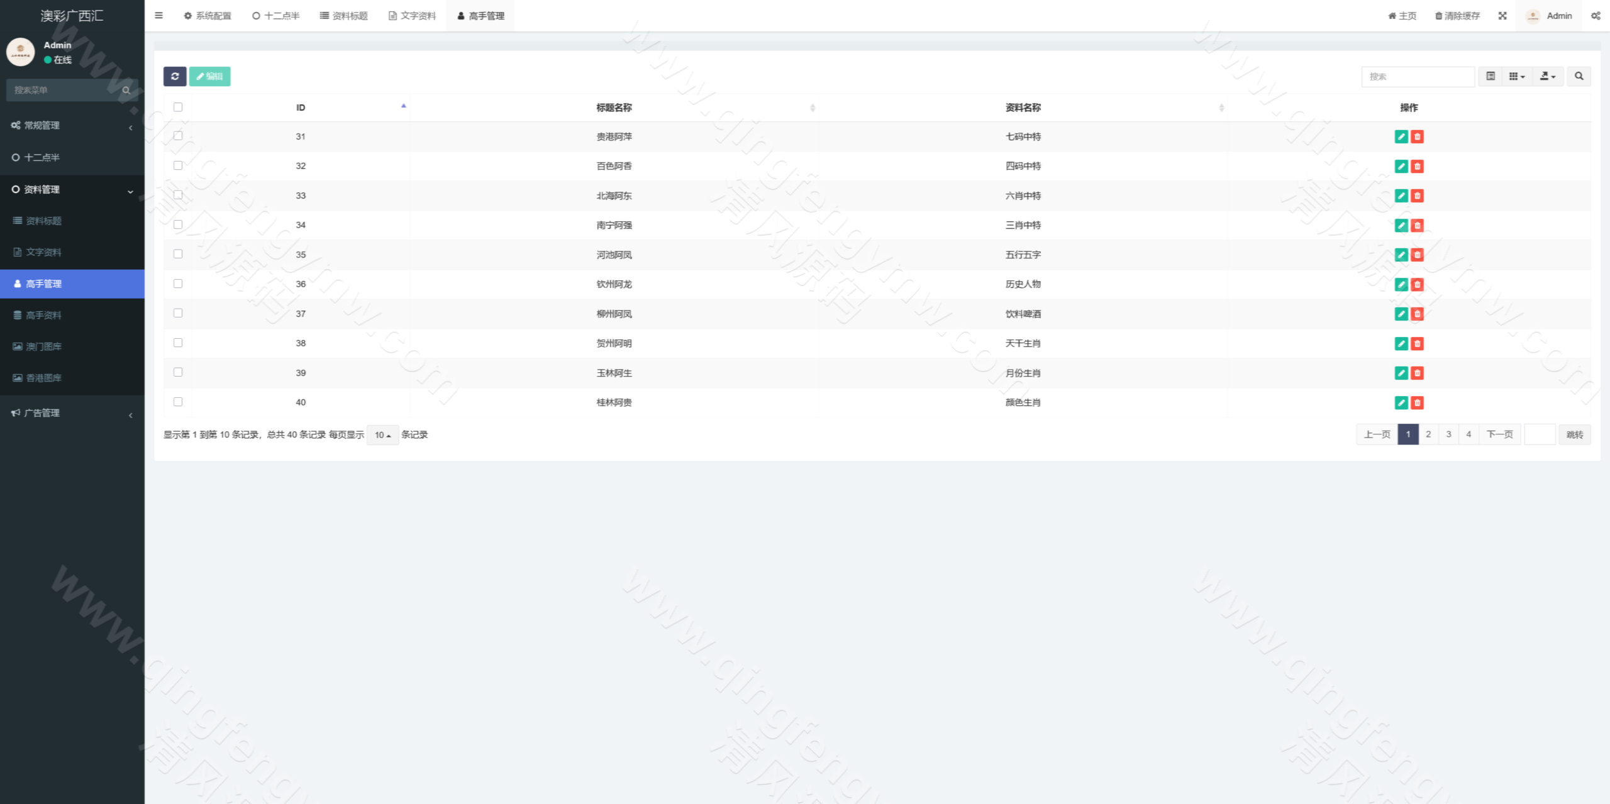
Task: Click the 跳转 jump button
Action: (x=1574, y=434)
